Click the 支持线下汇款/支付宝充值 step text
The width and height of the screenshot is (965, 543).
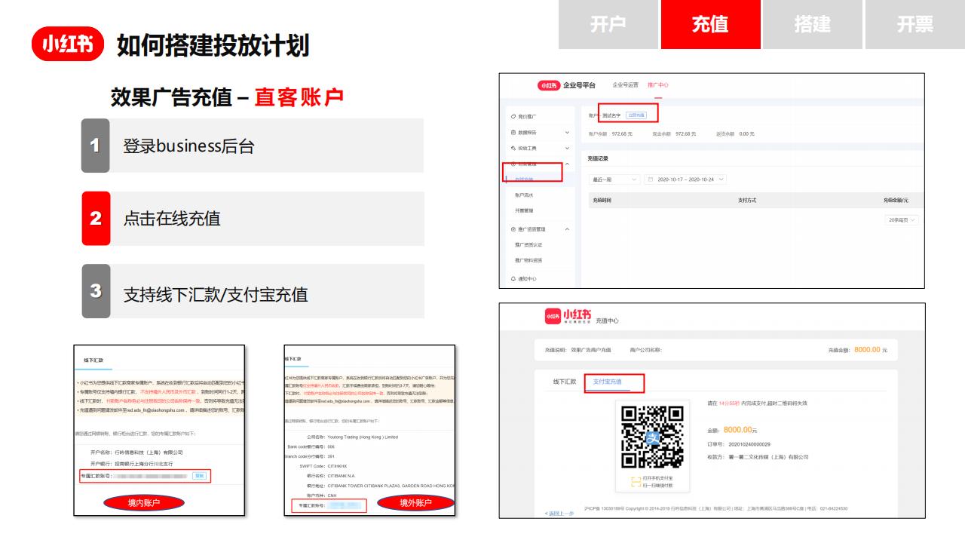(216, 295)
